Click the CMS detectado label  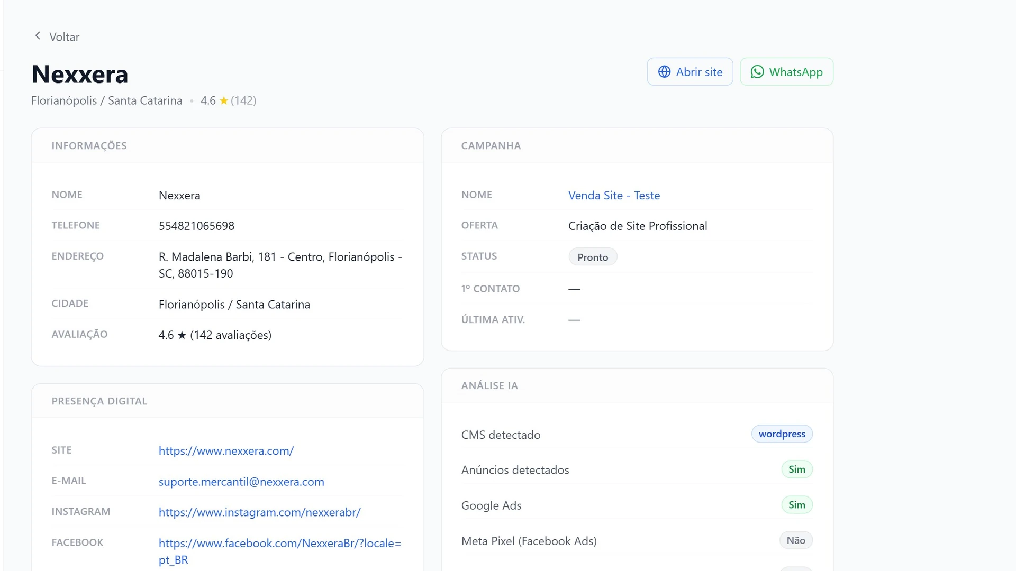pyautogui.click(x=501, y=435)
